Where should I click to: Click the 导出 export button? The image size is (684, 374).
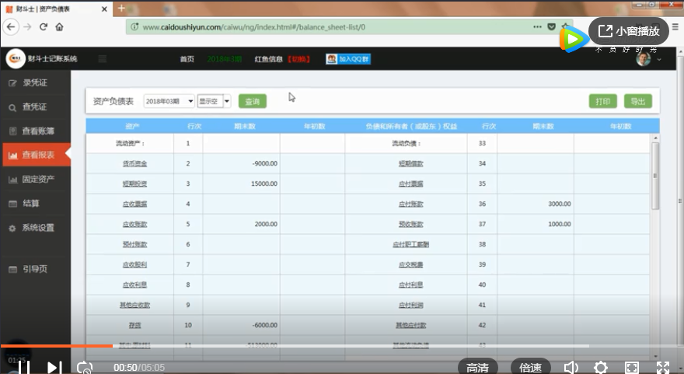(x=638, y=101)
